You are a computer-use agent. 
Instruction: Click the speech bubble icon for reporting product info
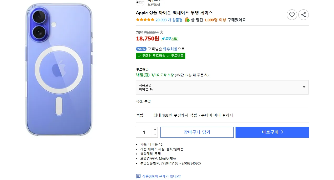[x=138, y=176]
